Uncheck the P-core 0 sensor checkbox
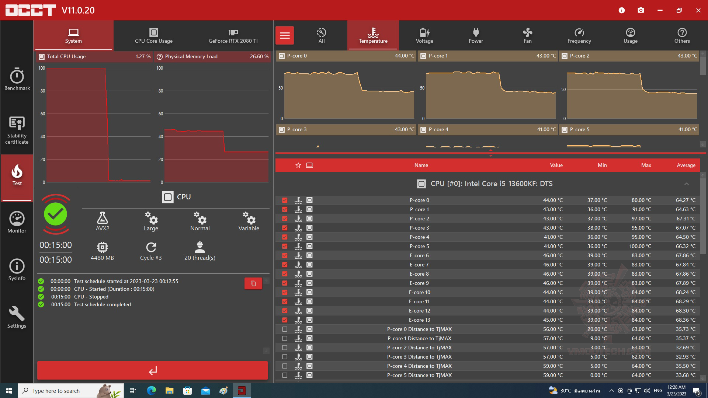This screenshot has height=398, width=708. click(285, 200)
